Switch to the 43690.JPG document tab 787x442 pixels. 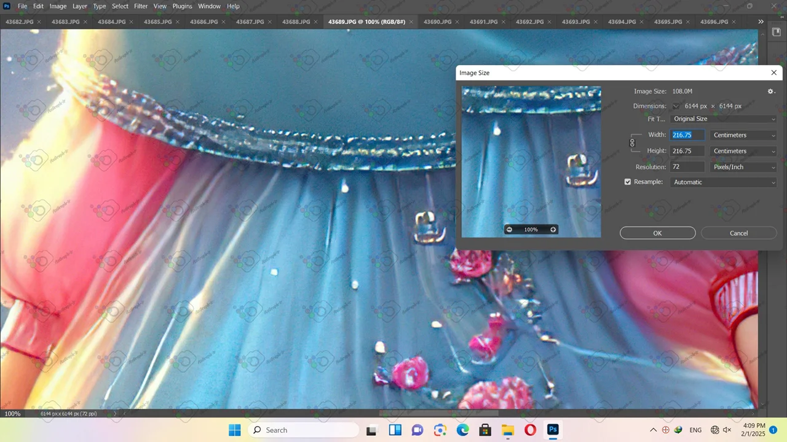437,22
